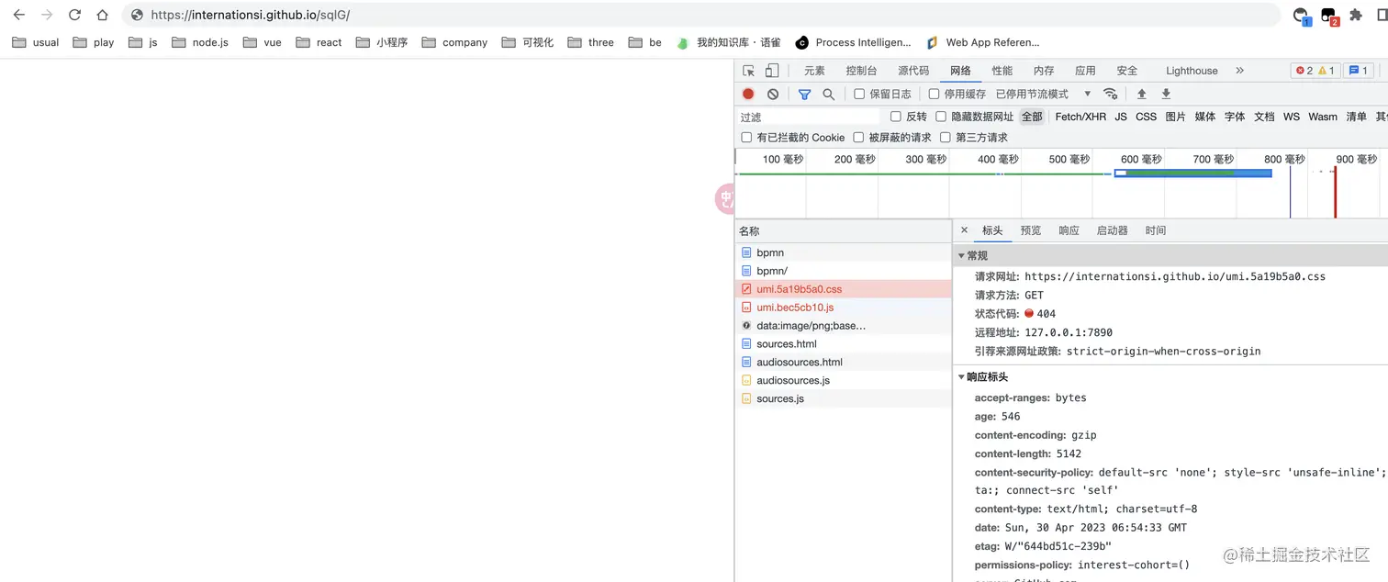Screen dimensions: 1388x582
Task: Select the audiosources.js request row
Action: coord(844,380)
